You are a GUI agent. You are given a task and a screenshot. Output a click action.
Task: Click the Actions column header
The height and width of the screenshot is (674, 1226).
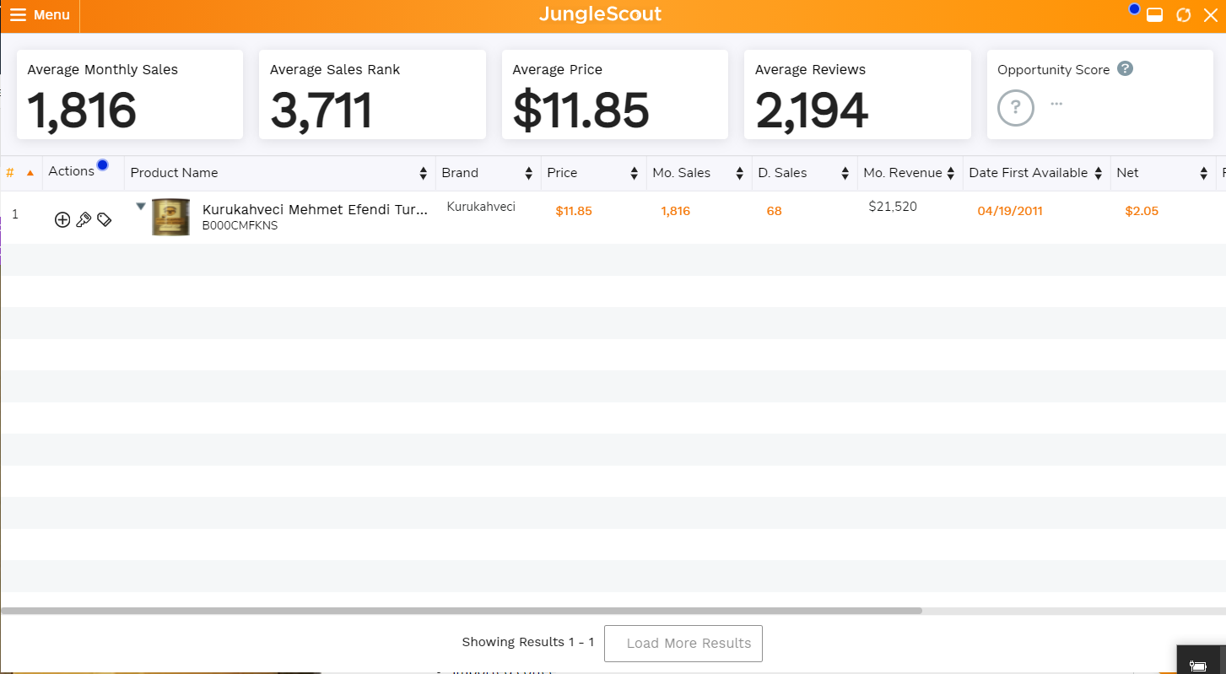click(x=72, y=171)
